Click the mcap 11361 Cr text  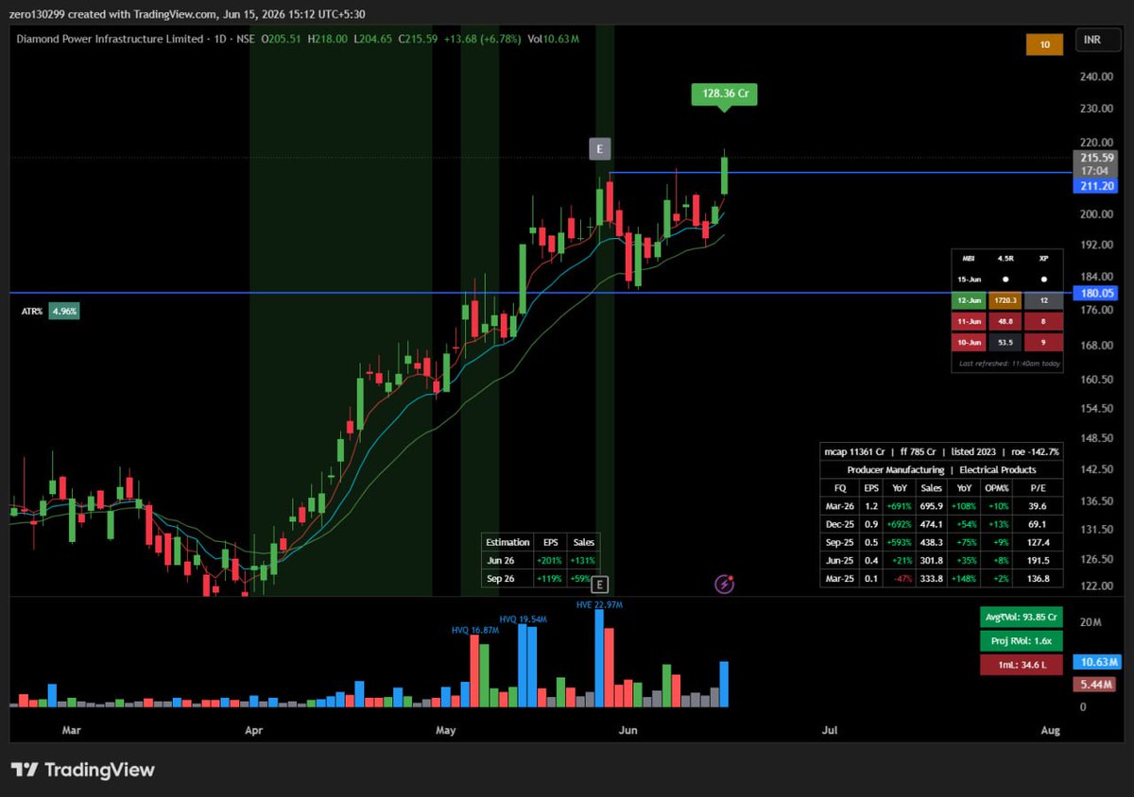[854, 451]
